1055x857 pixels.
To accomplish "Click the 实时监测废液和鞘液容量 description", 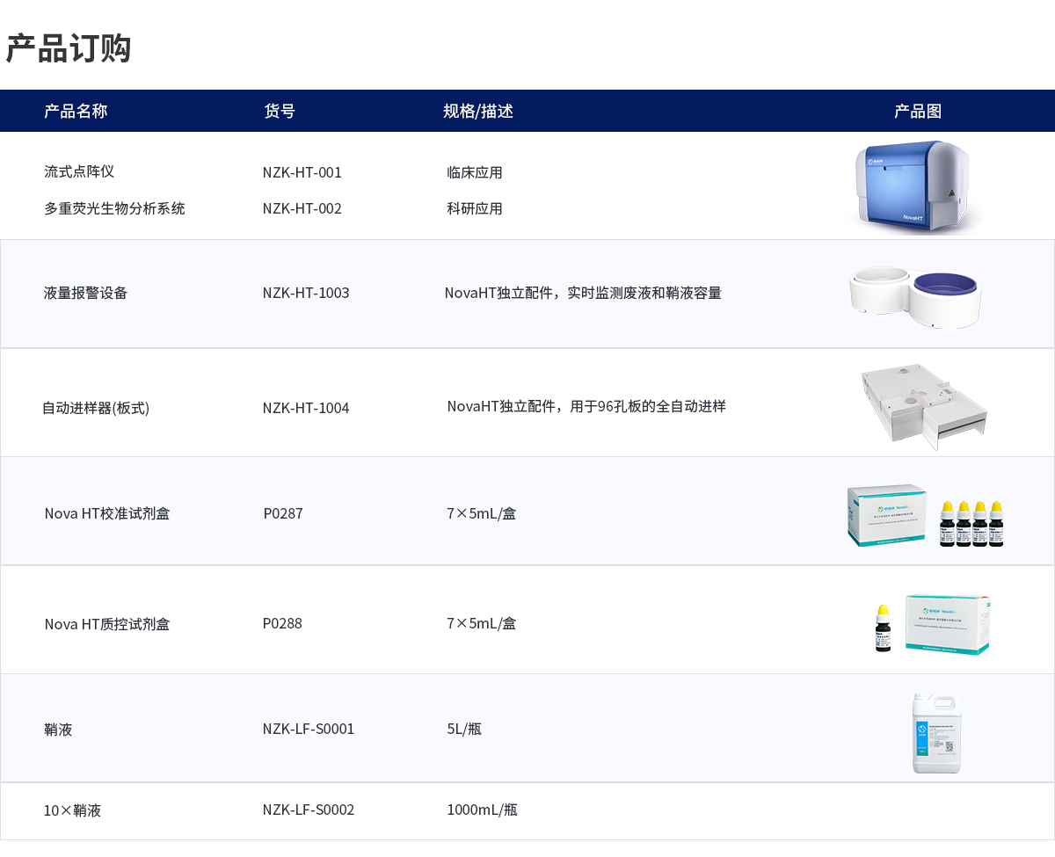I will tap(644, 293).
